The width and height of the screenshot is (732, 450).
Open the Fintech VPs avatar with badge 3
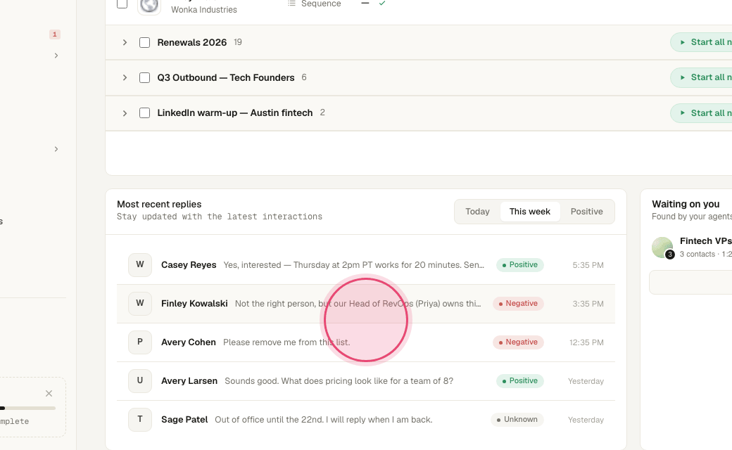point(662,247)
